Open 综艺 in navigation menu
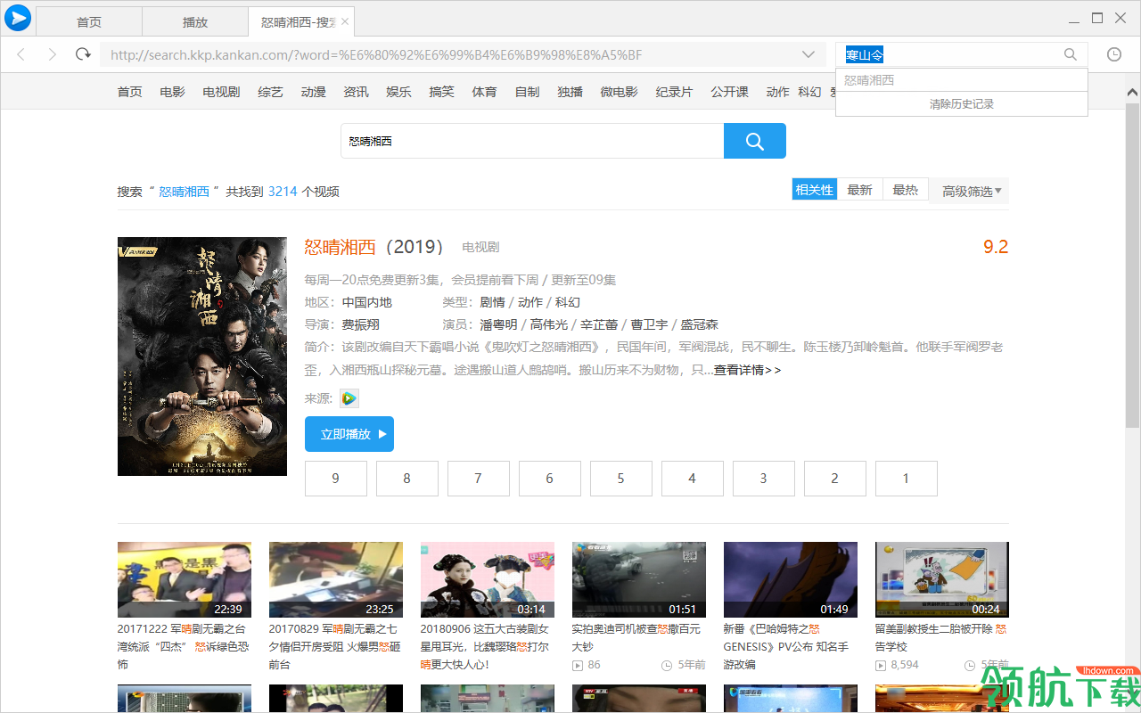This screenshot has height=713, width=1141. click(x=271, y=92)
